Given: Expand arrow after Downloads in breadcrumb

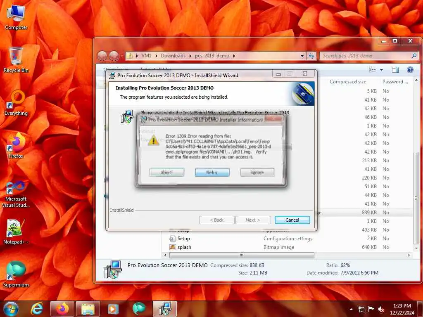Looking at the screenshot, I should 190,56.
